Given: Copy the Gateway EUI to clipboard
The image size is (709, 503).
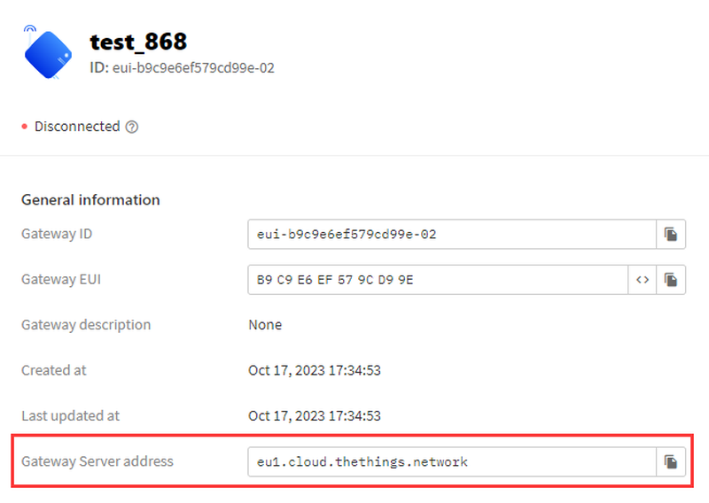Looking at the screenshot, I should pyautogui.click(x=671, y=280).
